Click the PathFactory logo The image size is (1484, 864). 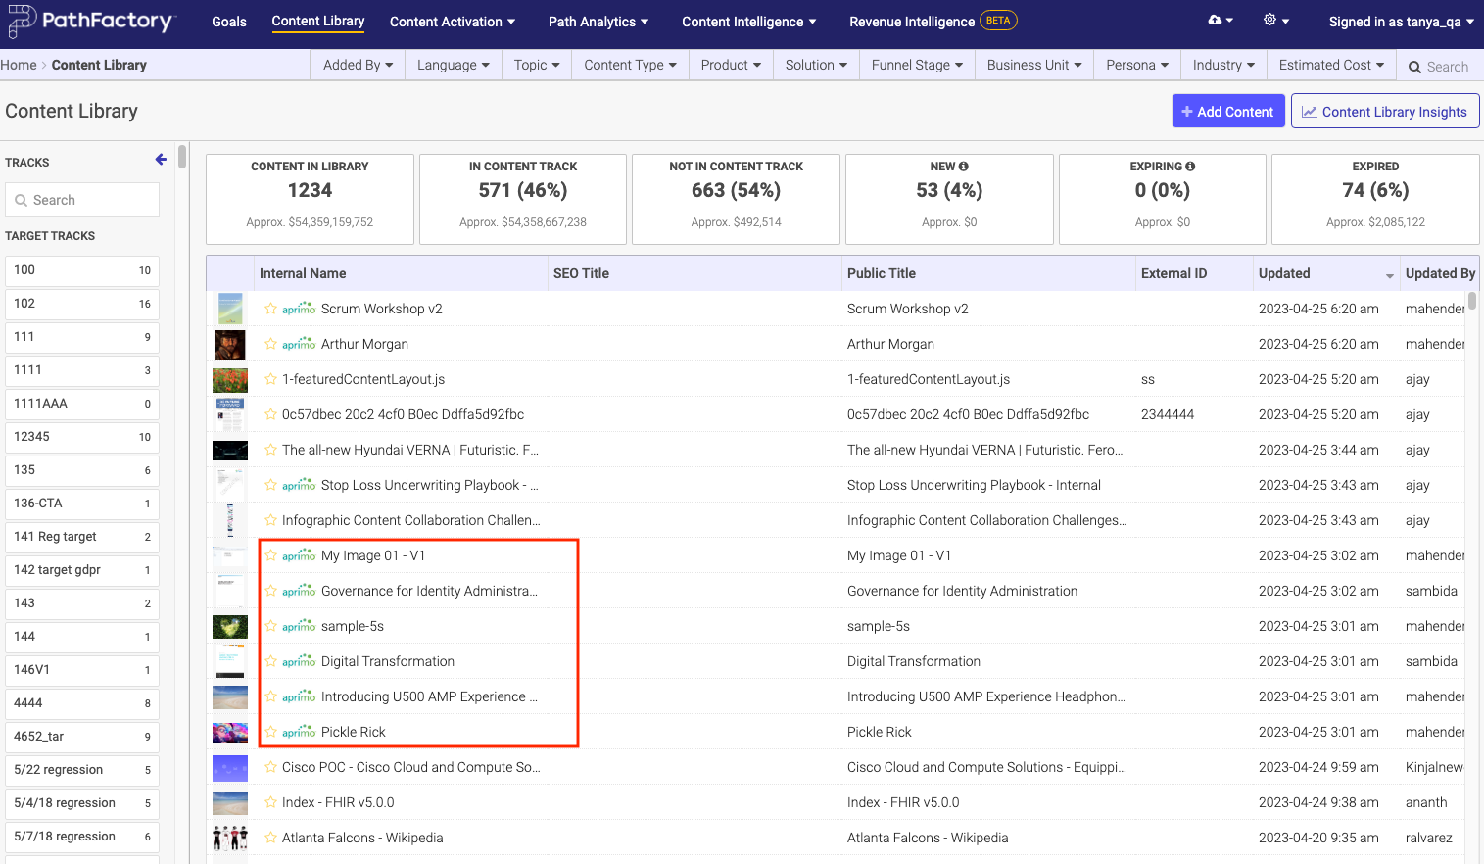[x=90, y=21]
